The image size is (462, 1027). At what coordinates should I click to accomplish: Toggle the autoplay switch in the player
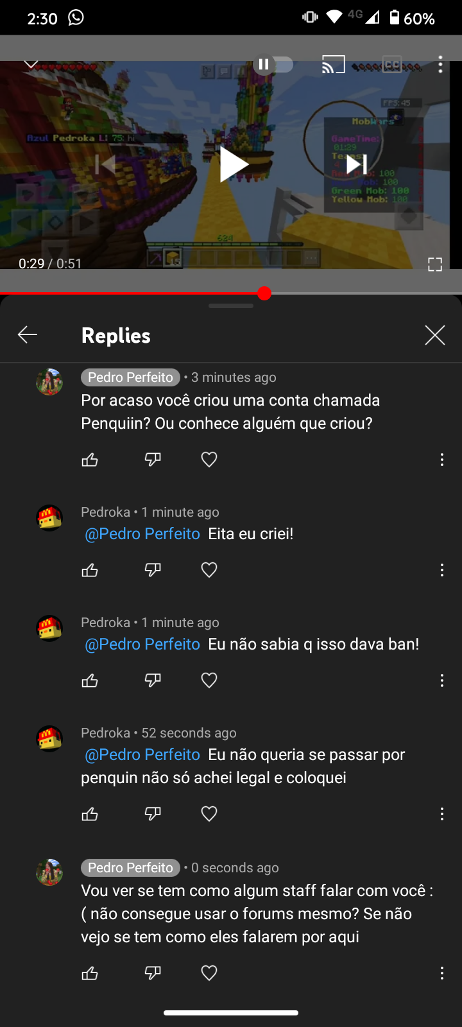click(274, 64)
